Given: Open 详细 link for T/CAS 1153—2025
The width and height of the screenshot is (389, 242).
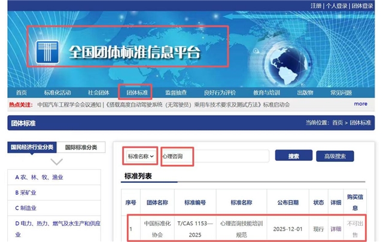Looking at the screenshot, I should (x=336, y=228).
